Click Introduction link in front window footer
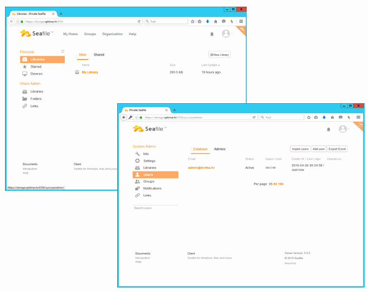 142,258
